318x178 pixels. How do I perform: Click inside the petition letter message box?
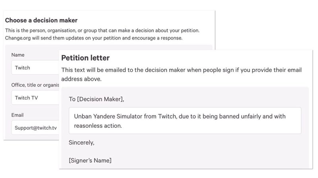(x=185, y=120)
